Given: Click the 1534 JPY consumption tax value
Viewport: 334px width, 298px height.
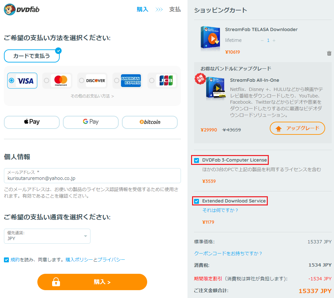Looking at the screenshot, I should (x=320, y=265).
